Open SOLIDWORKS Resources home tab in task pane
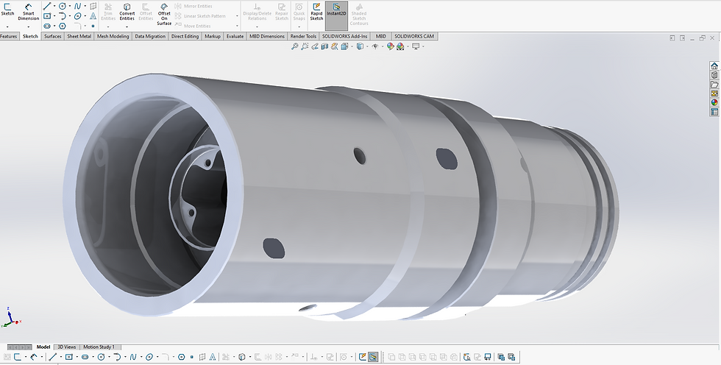The height and width of the screenshot is (365, 721). tap(714, 65)
